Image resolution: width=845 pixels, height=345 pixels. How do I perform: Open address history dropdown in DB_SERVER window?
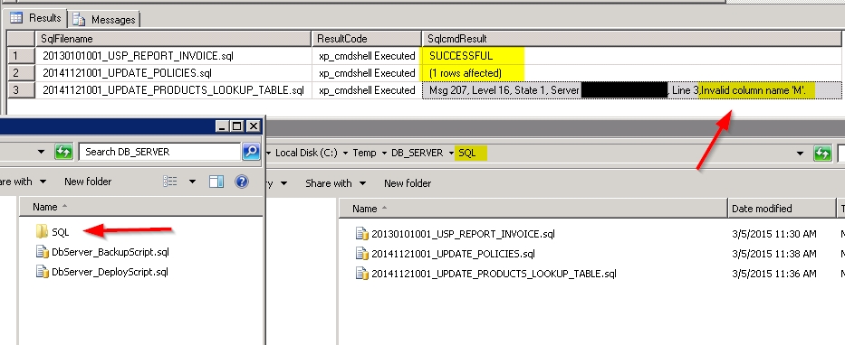41,152
